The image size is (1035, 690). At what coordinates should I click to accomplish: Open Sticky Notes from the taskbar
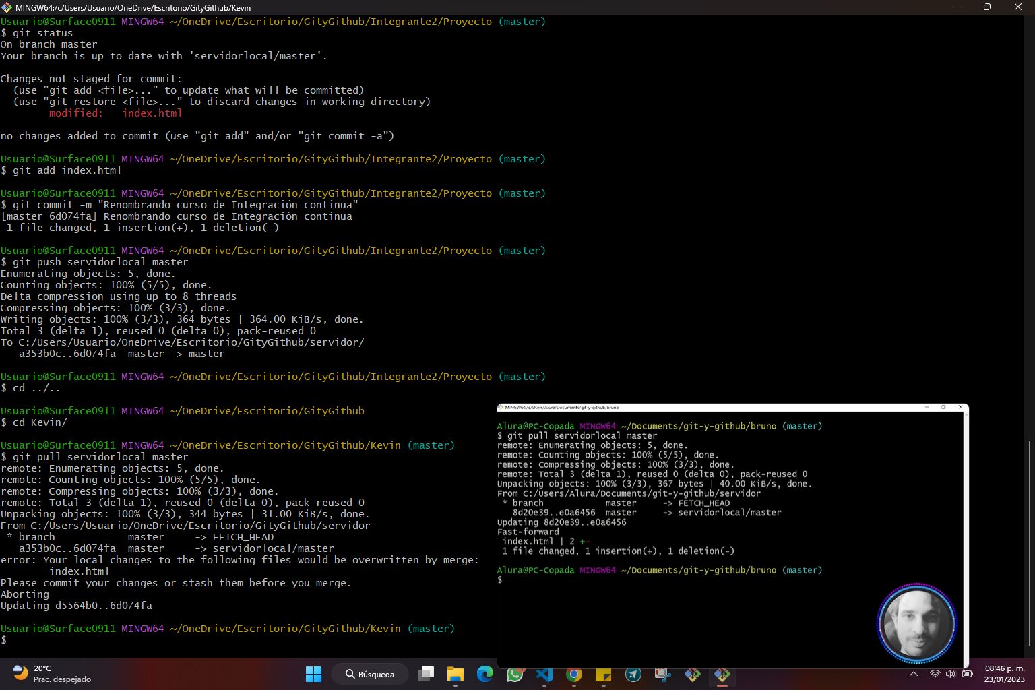(604, 674)
